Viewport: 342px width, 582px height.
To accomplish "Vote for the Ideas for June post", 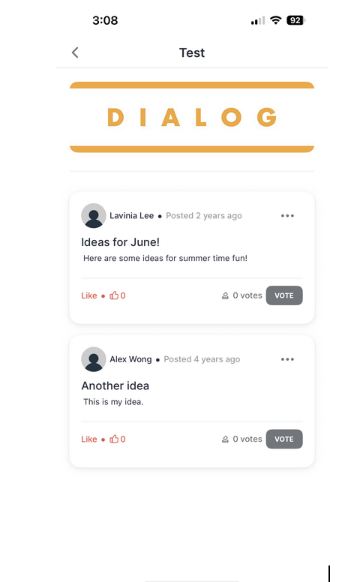I will coord(284,295).
